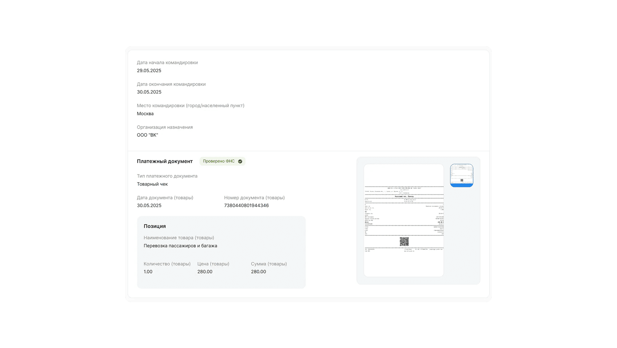
Task: Click the "Тип платежного документа" label
Action: coord(167,176)
